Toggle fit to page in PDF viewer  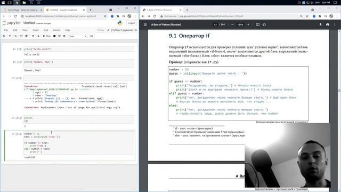257,25
